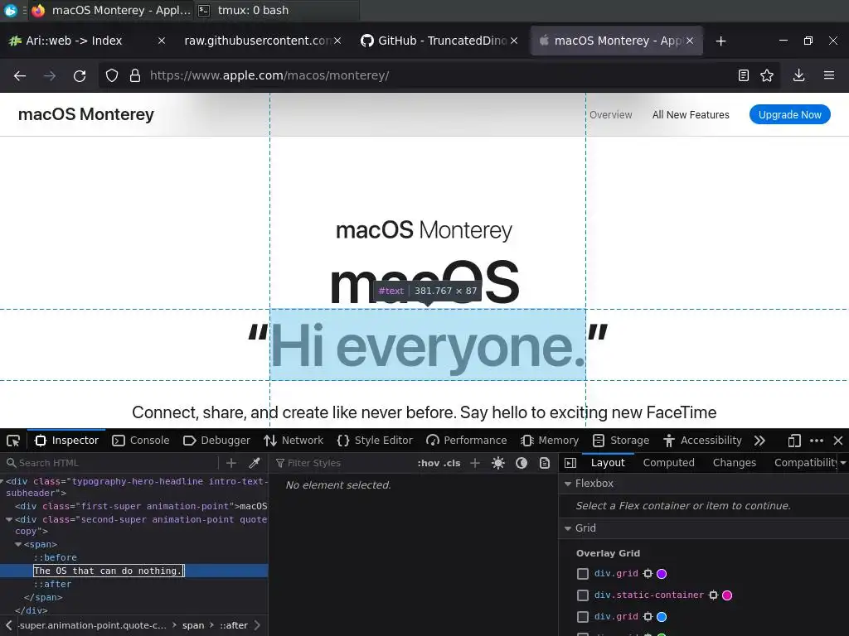Toggle print media simulation
Screen dimensions: 849x636
pos(545,463)
